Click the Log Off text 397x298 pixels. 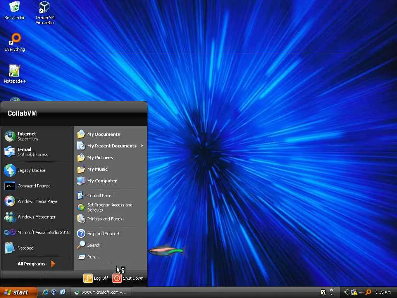(101, 278)
